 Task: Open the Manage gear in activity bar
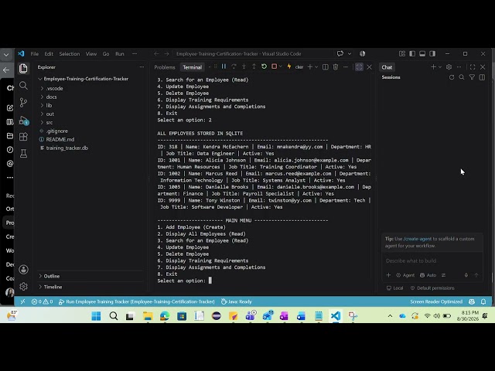coord(23,287)
